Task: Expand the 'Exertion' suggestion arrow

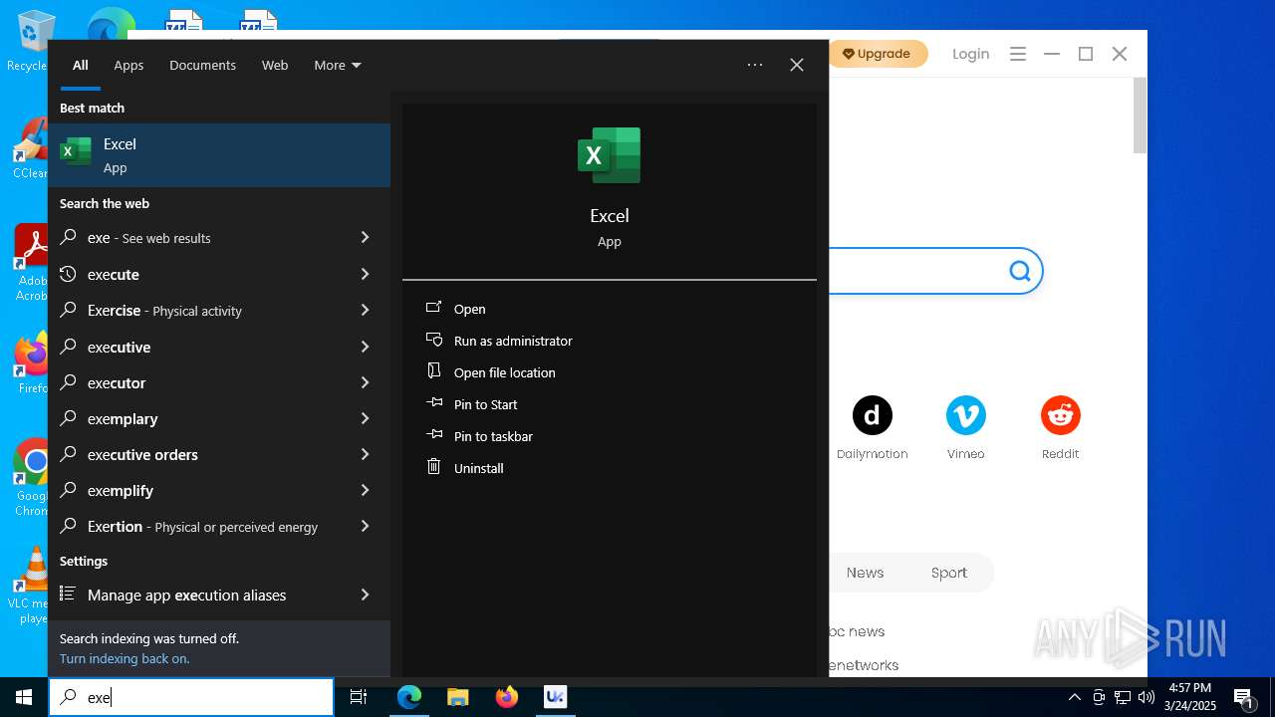Action: point(365,526)
